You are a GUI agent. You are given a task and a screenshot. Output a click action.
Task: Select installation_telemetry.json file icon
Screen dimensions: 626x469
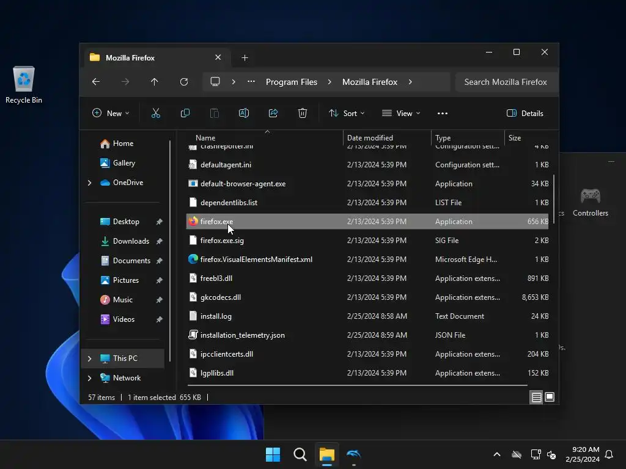coord(193,335)
